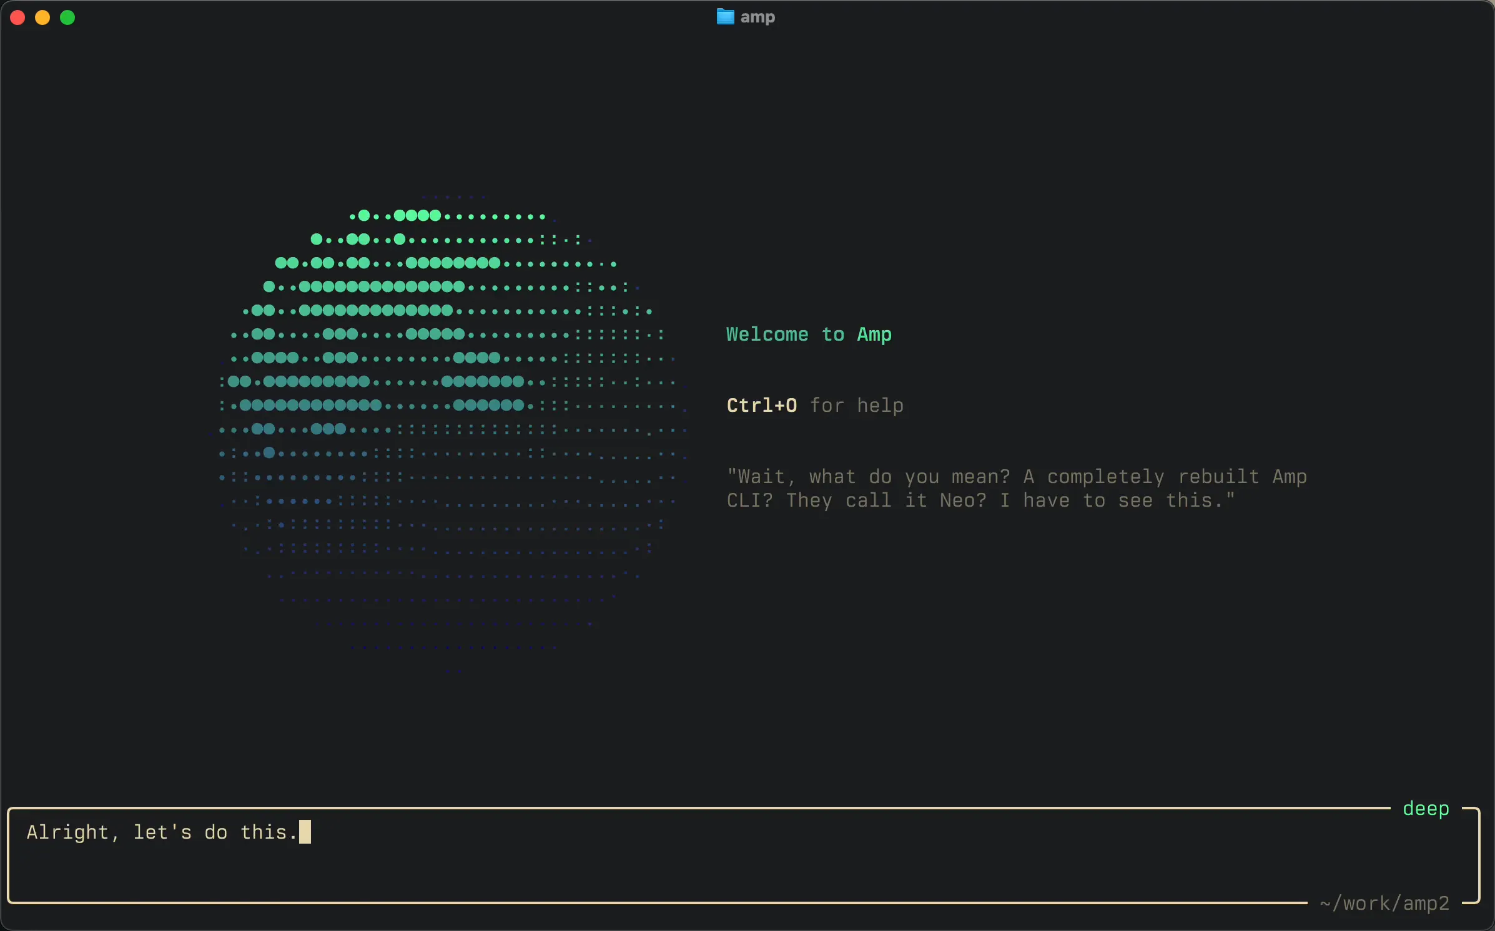Click the 'Welcome to Amp' heading
The image size is (1495, 931).
click(x=809, y=334)
